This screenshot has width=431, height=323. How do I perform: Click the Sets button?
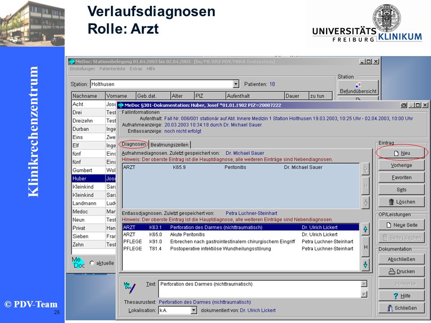401,189
